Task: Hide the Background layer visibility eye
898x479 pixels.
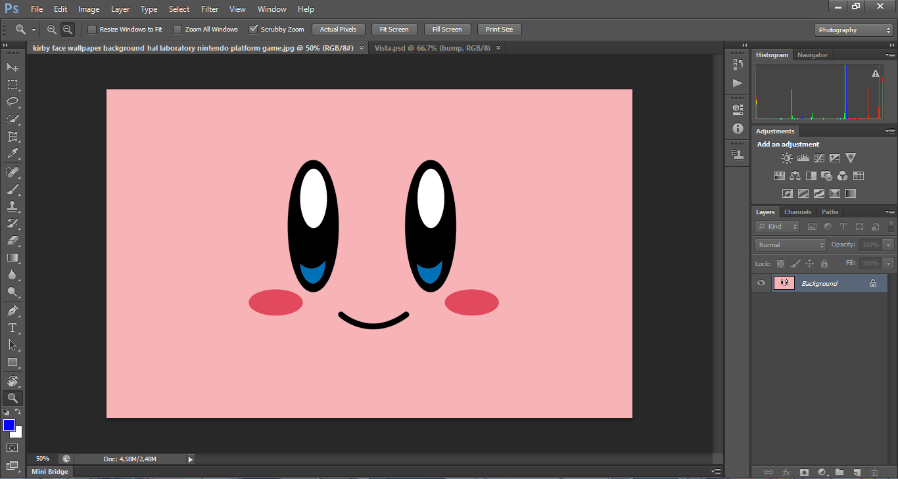Action: (761, 283)
